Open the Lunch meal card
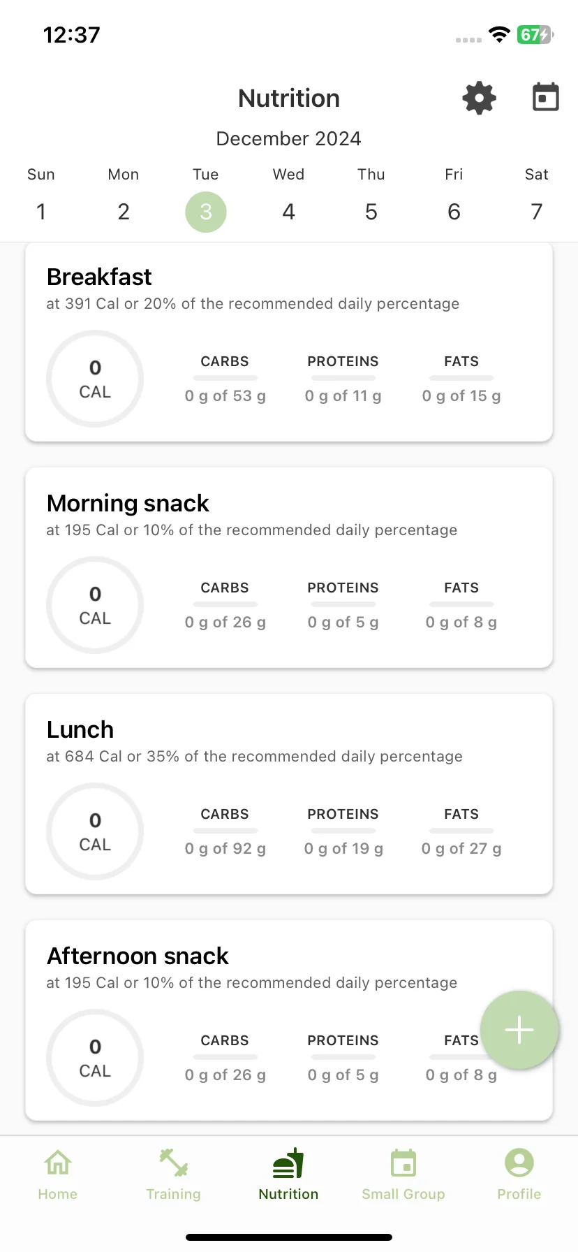The height and width of the screenshot is (1252, 578). 289,794
